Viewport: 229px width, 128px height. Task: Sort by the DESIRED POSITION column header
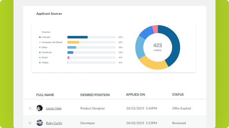pyautogui.click(x=95, y=95)
